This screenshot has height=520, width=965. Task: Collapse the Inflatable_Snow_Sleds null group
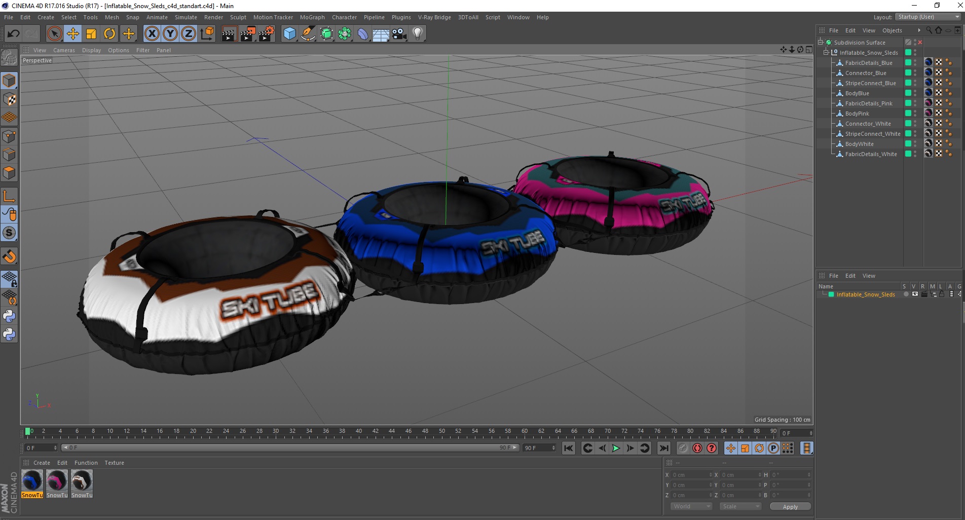(x=826, y=52)
